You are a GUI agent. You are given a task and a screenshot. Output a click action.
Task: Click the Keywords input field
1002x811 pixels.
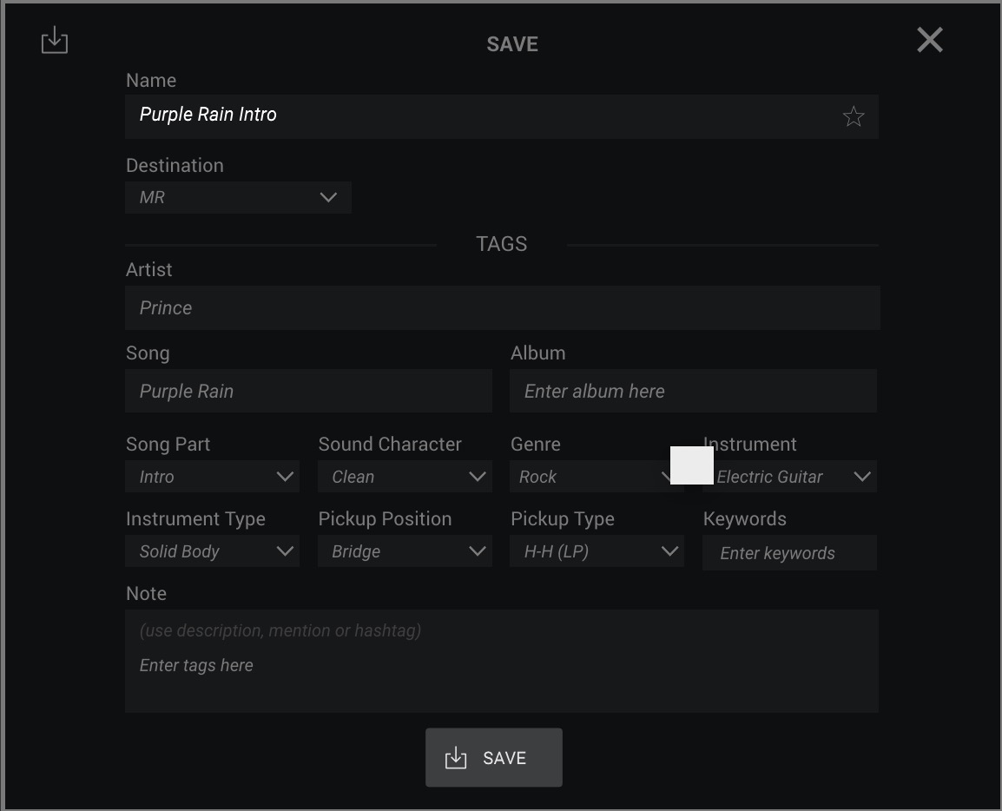coord(790,553)
